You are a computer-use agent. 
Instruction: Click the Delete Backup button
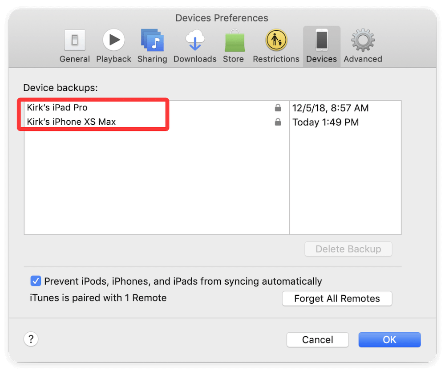tap(348, 249)
